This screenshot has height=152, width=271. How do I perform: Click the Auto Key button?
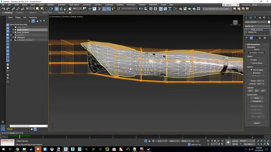pos(235,141)
